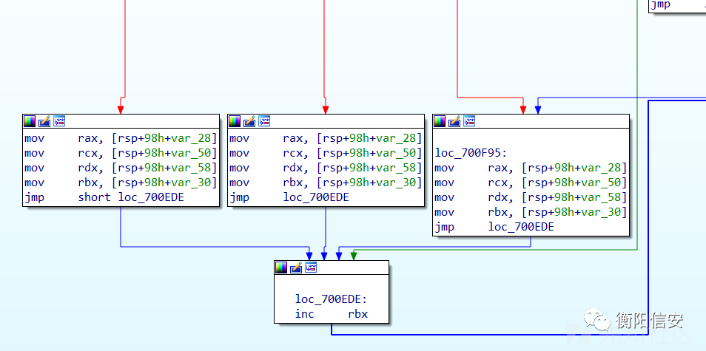Select 'mov rcx' line in the loc_700F95 block
Screen dimensions: 706x351
coord(531,183)
